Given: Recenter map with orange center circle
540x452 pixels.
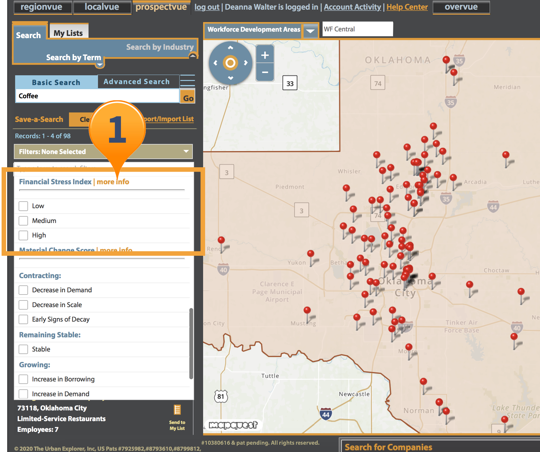Looking at the screenshot, I should tap(230, 63).
